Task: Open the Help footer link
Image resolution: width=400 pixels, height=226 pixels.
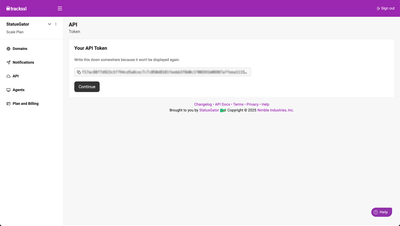Action: point(265,104)
